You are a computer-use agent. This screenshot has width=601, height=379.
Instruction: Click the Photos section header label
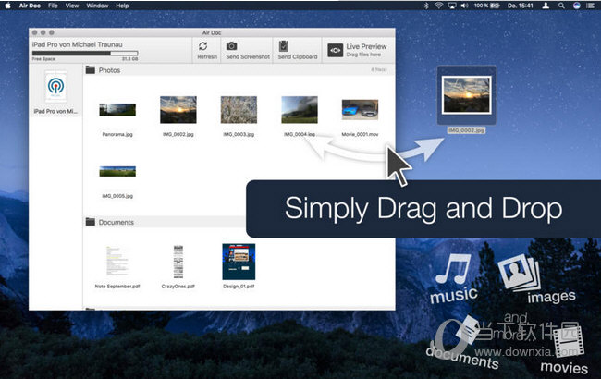110,70
